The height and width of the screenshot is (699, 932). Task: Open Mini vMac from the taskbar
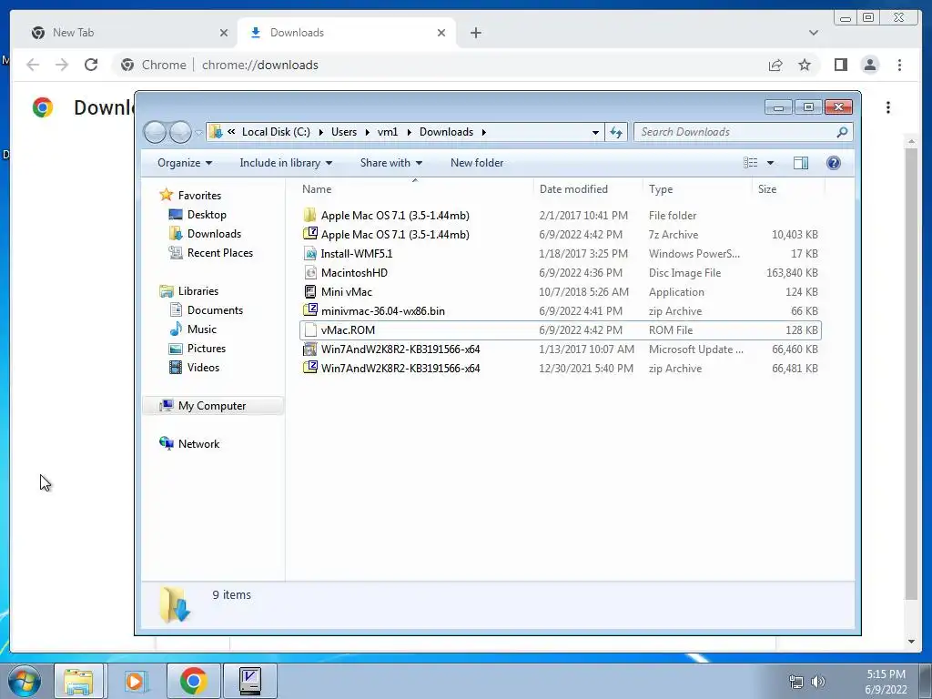coord(249,681)
